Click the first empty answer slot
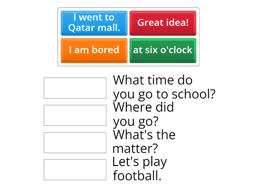Screen dimensions: 257x193 point(75,88)
